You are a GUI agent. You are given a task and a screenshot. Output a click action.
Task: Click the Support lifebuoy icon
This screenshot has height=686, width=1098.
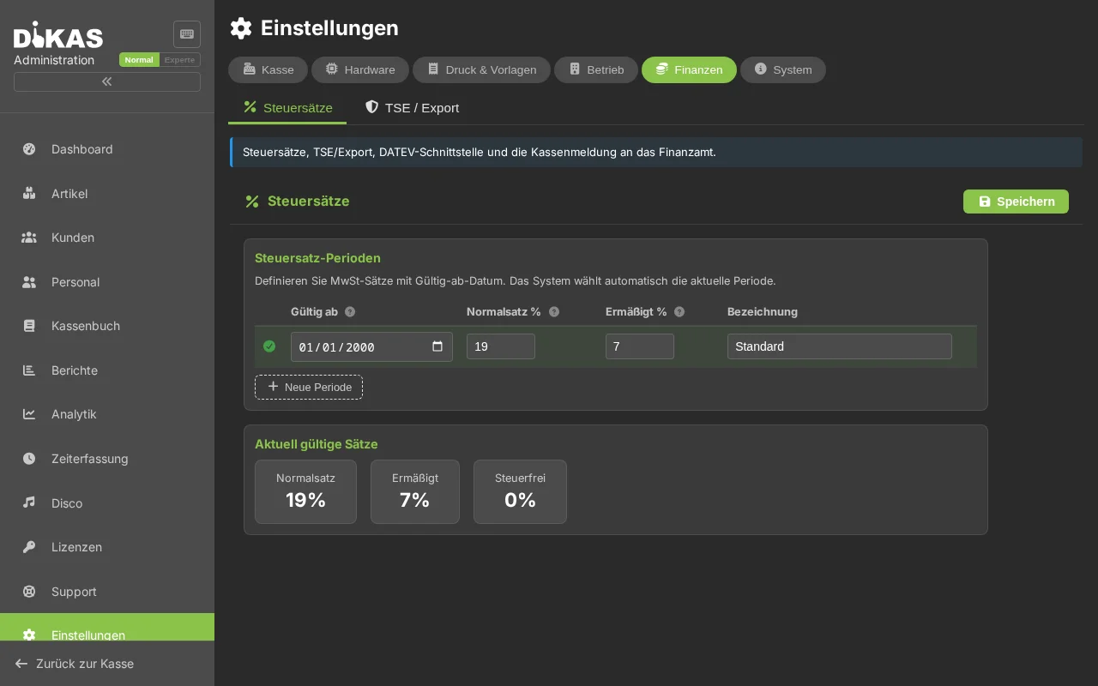[x=29, y=592]
